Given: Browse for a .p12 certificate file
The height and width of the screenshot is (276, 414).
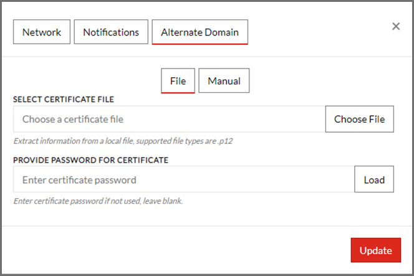Looking at the screenshot, I should tap(359, 119).
